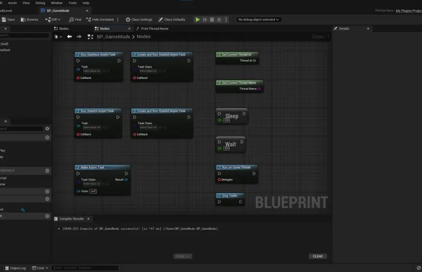Click exec output pin of Stop Tasks node

click(x=241, y=202)
